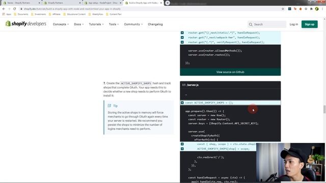The image size is (326, 183).
Task: Click the Shopify developers logo
Action: click(26, 24)
